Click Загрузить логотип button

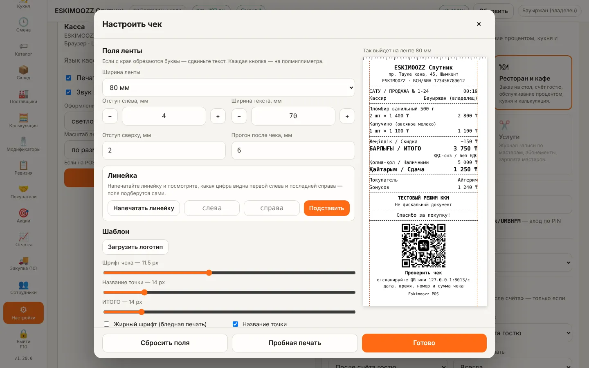tap(135, 247)
